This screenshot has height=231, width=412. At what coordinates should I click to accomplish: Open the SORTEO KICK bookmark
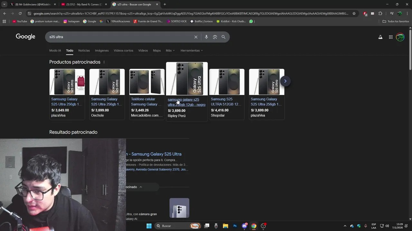pyautogui.click(x=177, y=21)
